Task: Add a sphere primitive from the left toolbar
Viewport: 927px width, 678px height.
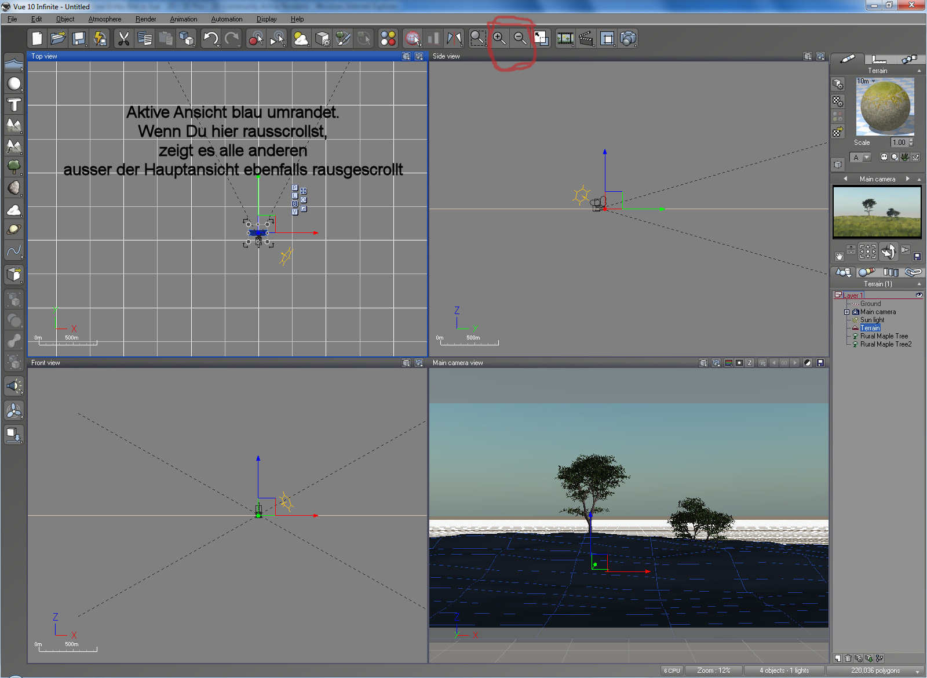Action: tap(14, 84)
